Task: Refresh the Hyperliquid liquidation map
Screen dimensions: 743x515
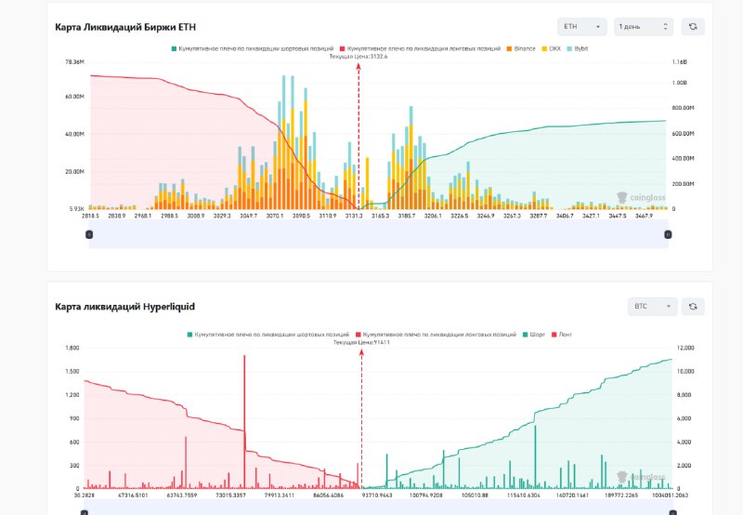Action: click(x=693, y=306)
